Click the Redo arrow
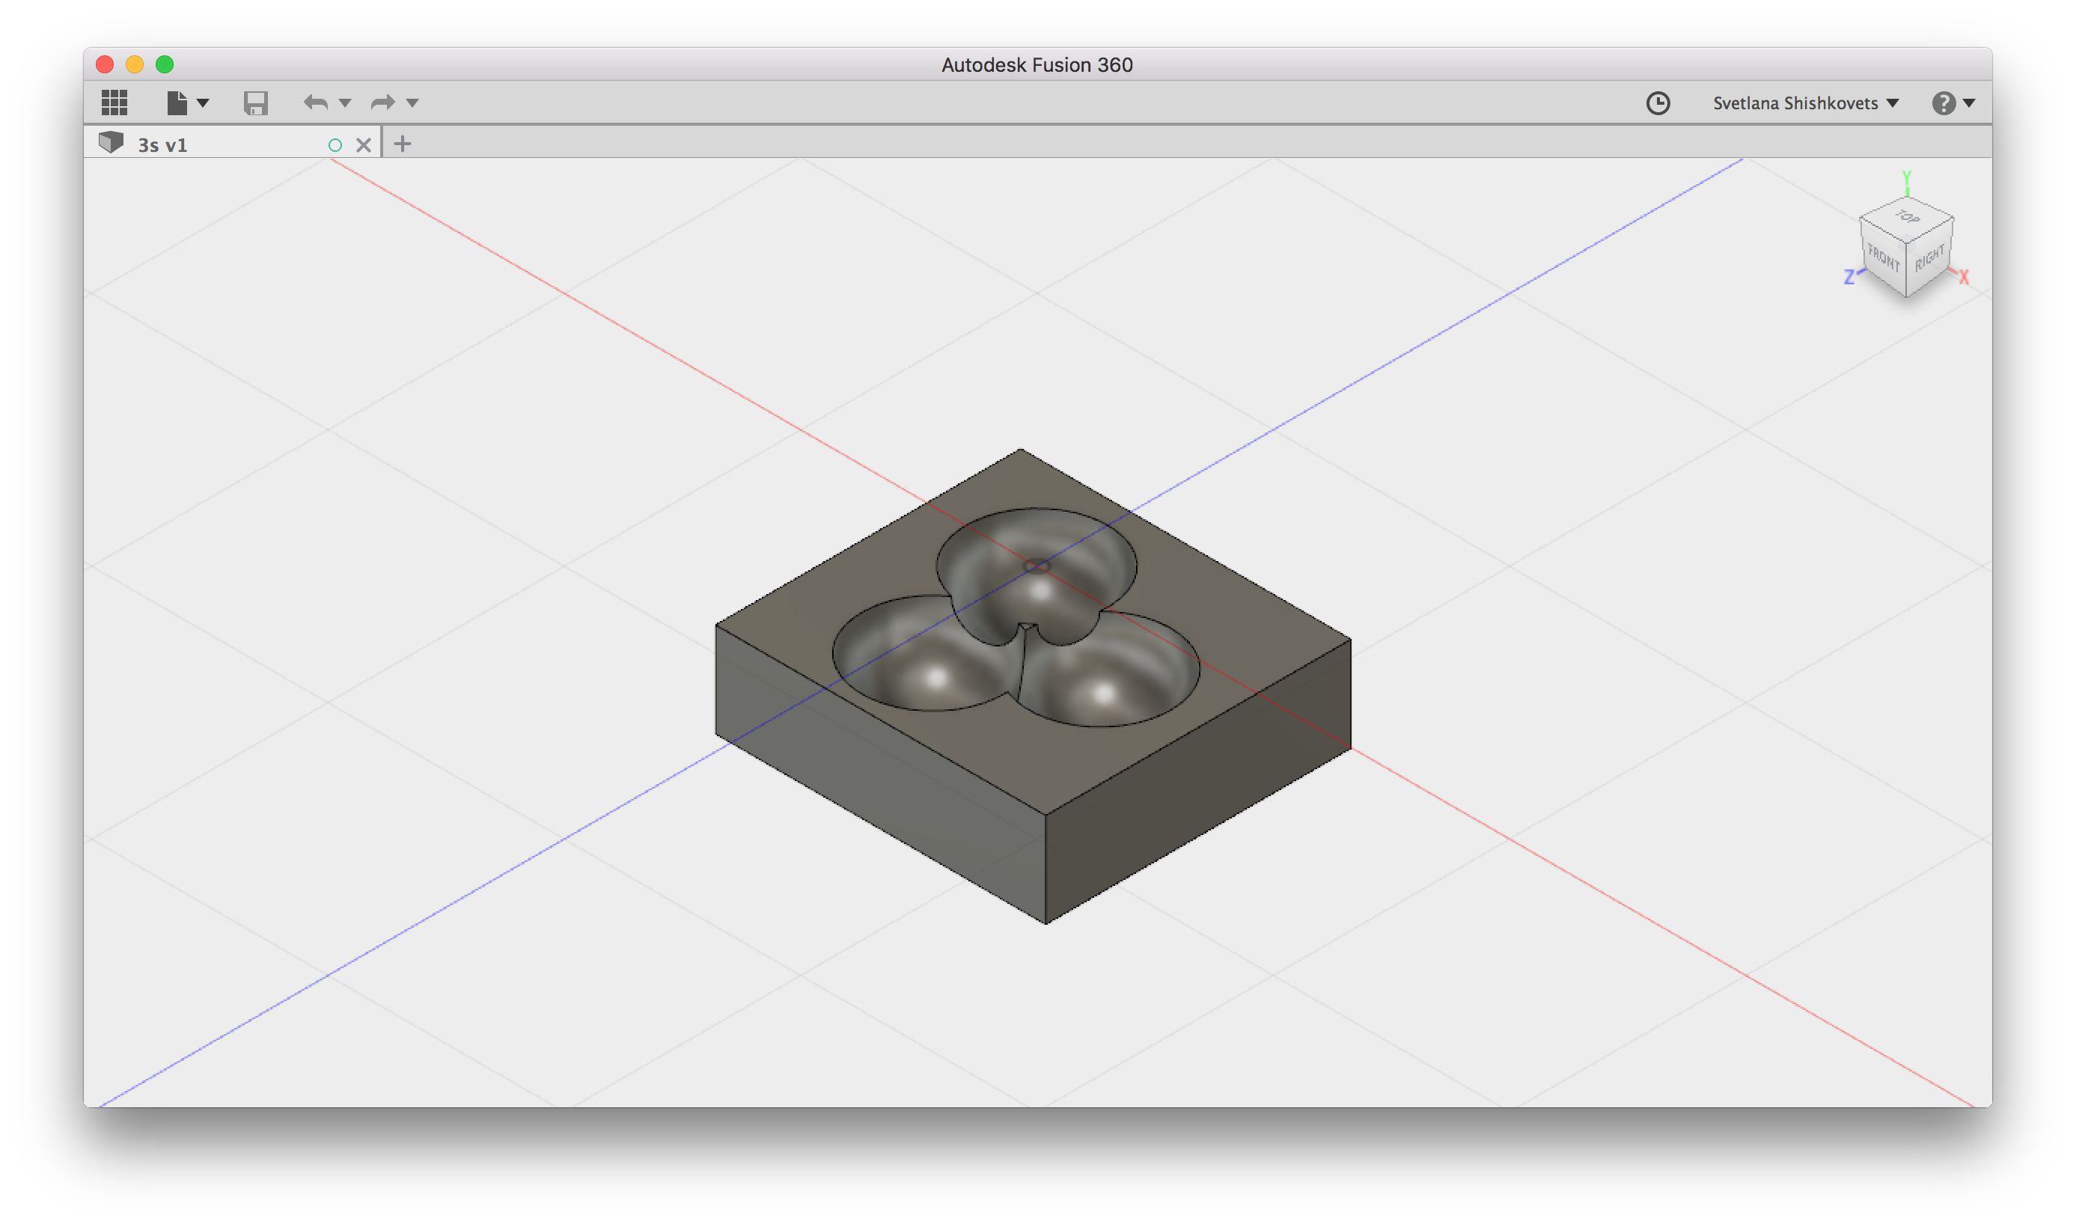Viewport: 2076px width, 1227px height. pos(383,102)
